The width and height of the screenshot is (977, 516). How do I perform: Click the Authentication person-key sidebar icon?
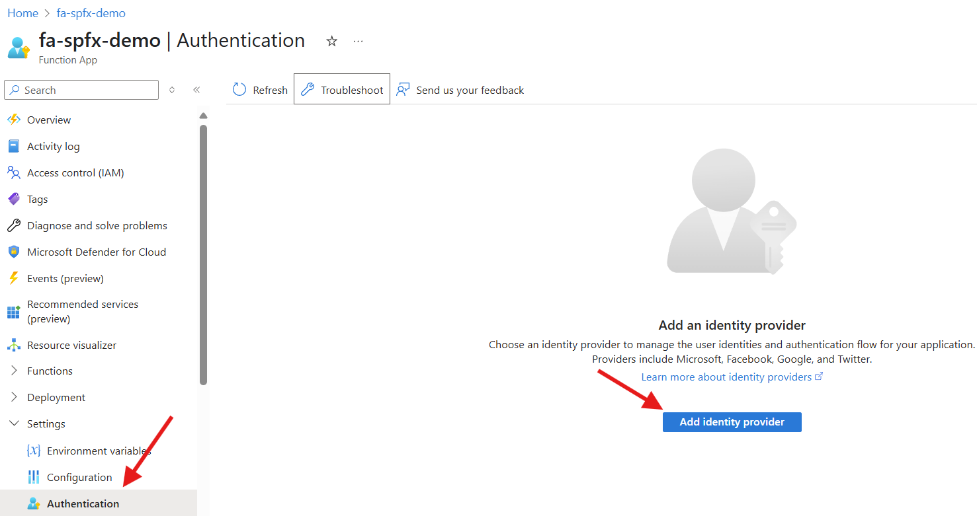pyautogui.click(x=33, y=503)
